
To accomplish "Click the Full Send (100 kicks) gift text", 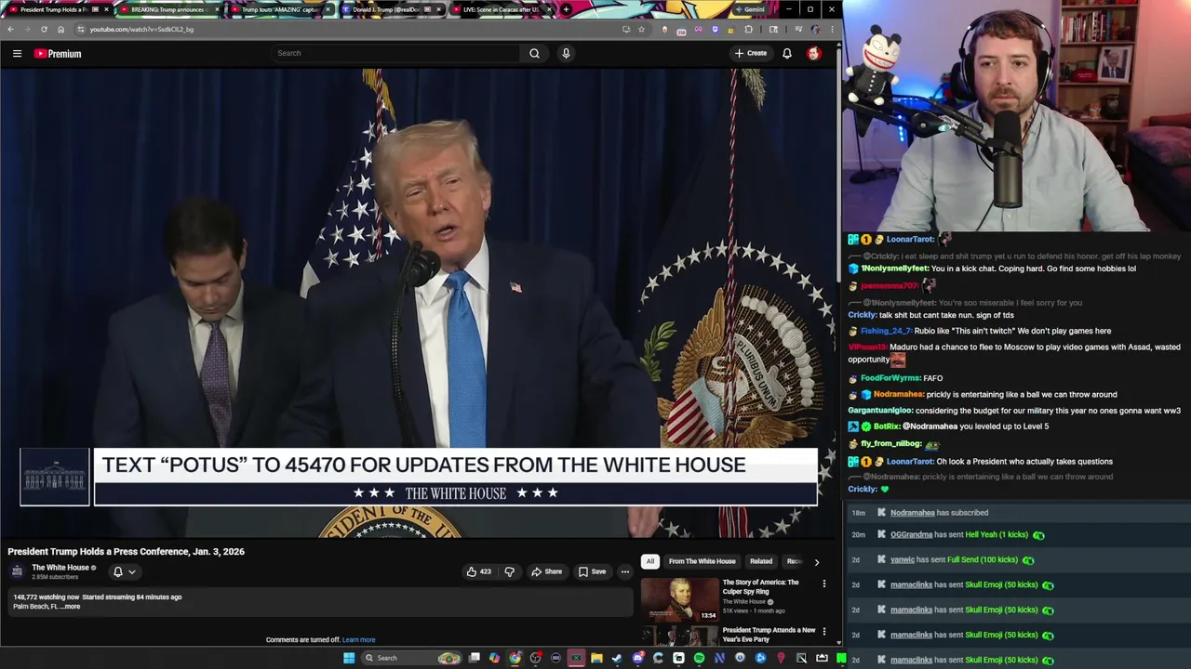I will 983,560.
